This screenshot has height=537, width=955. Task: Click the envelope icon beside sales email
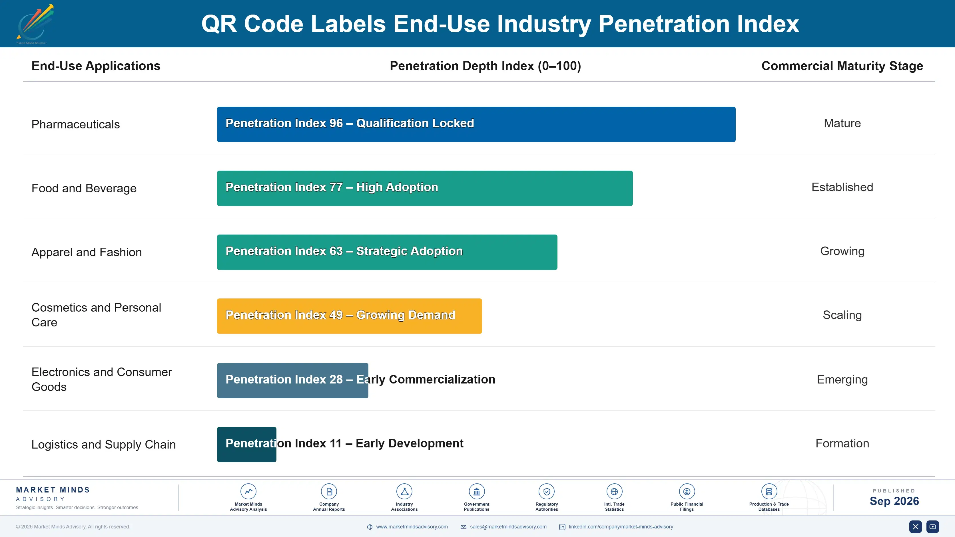pyautogui.click(x=464, y=527)
